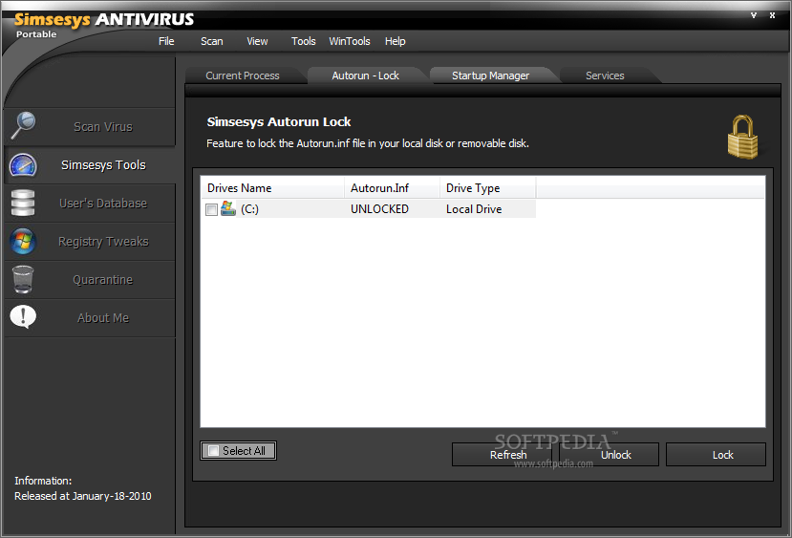Open the Services tab
Viewport: 792px width, 538px height.
pyautogui.click(x=605, y=75)
